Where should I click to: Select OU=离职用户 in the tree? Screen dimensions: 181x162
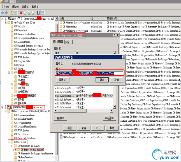23,92
